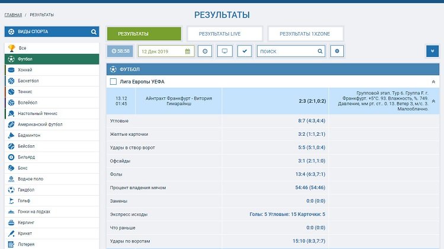Image resolution: width=444 pixels, height=249 pixels.
Task: Click the lottery ticket icon
Action: (x=11, y=244)
